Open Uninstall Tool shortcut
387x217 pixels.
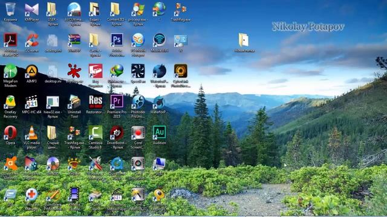click(74, 102)
